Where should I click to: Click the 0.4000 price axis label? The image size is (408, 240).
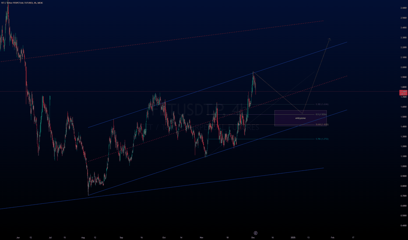tap(404, 226)
